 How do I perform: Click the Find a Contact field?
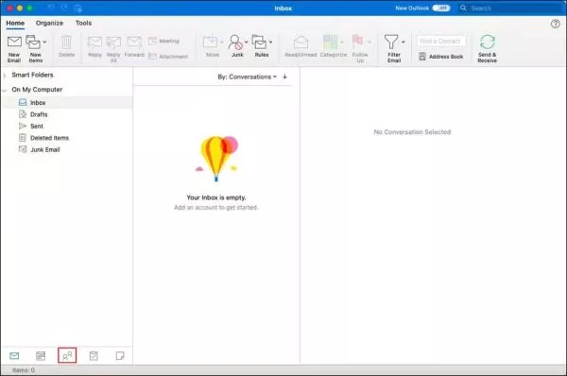tap(440, 42)
